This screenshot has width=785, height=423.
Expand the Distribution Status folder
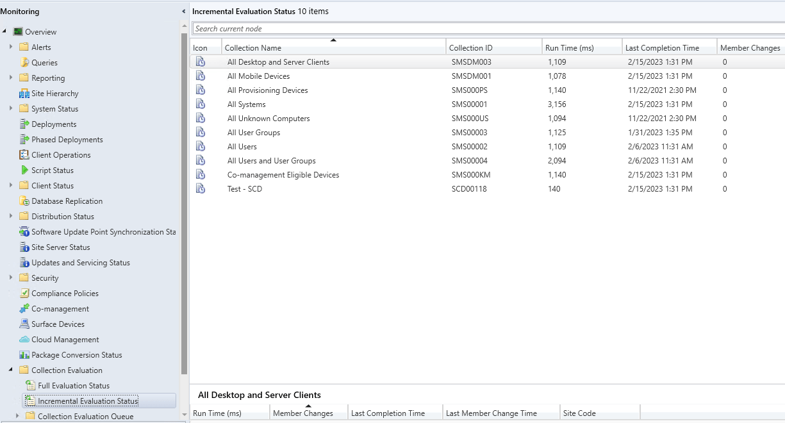pyautogui.click(x=11, y=216)
